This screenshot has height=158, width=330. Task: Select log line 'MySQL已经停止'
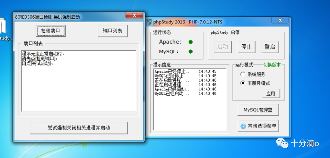[185, 75]
